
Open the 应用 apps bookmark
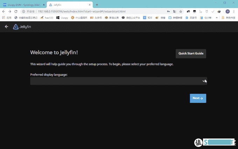[x=7, y=17]
